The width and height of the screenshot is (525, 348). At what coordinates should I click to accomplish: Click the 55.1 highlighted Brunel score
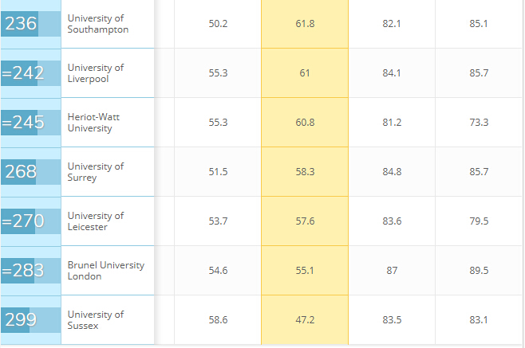(305, 271)
